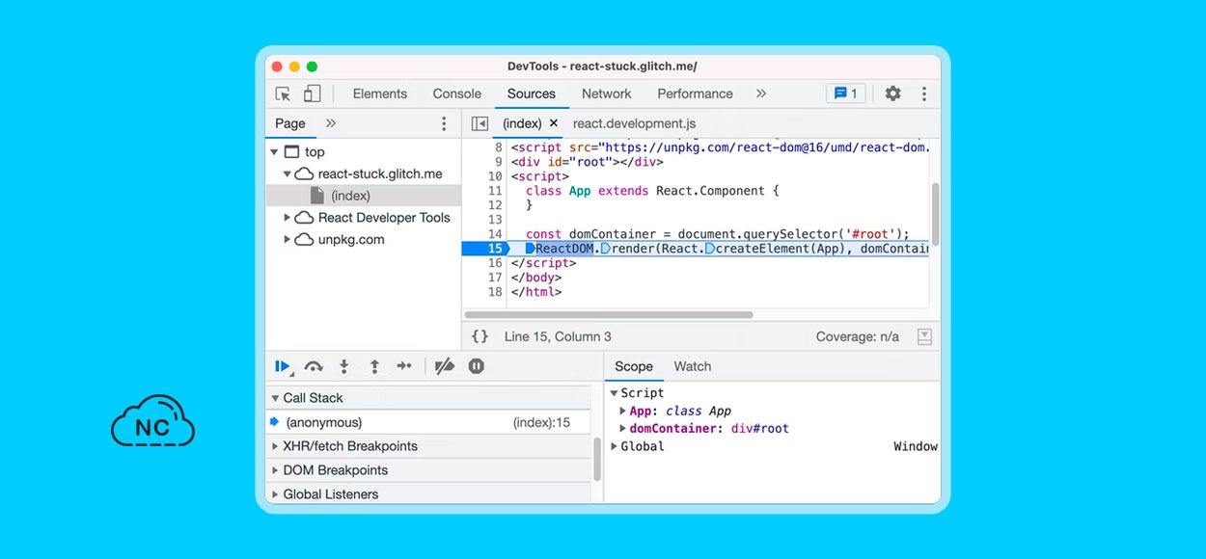Open the (index):15 location link
1206x559 pixels.
point(541,422)
